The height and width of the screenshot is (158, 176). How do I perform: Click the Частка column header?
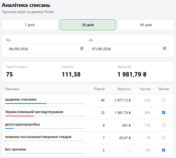145,89
